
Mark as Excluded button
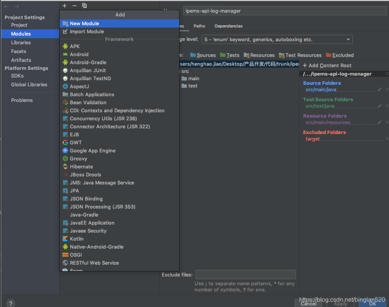click(x=340, y=55)
